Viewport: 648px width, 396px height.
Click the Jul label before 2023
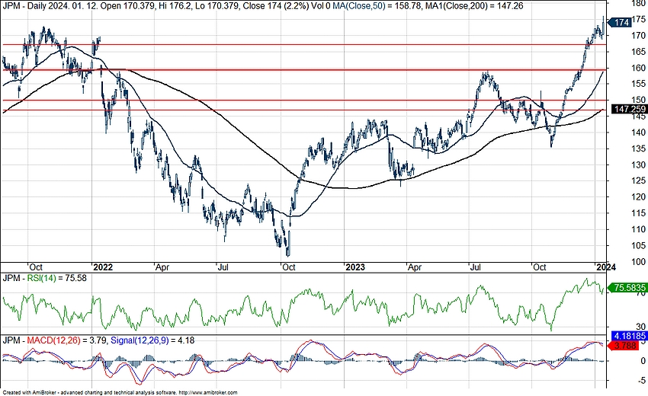point(223,267)
